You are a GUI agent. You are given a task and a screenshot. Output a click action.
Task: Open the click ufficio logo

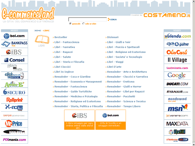[14, 76]
